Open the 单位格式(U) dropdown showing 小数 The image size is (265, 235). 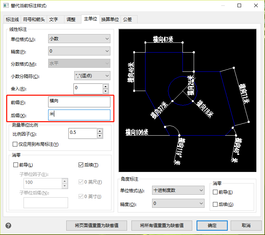(79, 39)
